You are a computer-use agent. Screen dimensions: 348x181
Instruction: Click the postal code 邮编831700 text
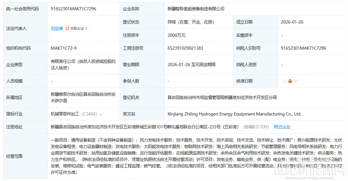click(255, 127)
